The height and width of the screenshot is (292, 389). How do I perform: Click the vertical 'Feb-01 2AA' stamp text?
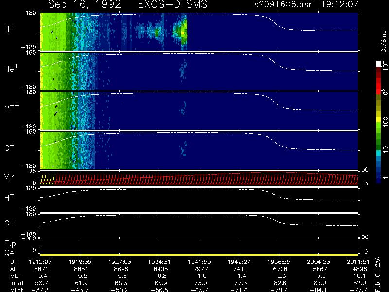click(378, 274)
